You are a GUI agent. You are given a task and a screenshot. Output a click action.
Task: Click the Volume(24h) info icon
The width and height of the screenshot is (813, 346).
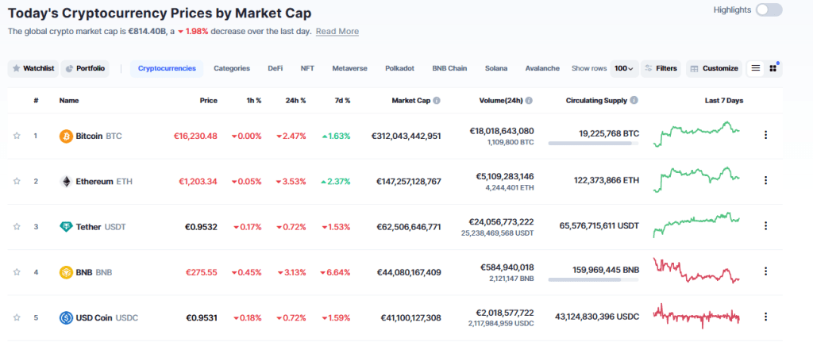pos(529,101)
